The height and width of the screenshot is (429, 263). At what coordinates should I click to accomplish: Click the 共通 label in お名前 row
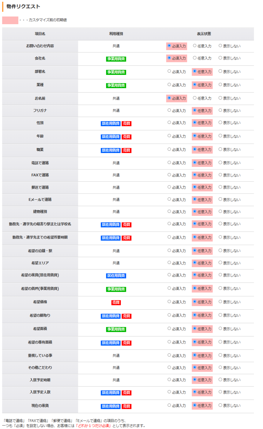point(116,98)
